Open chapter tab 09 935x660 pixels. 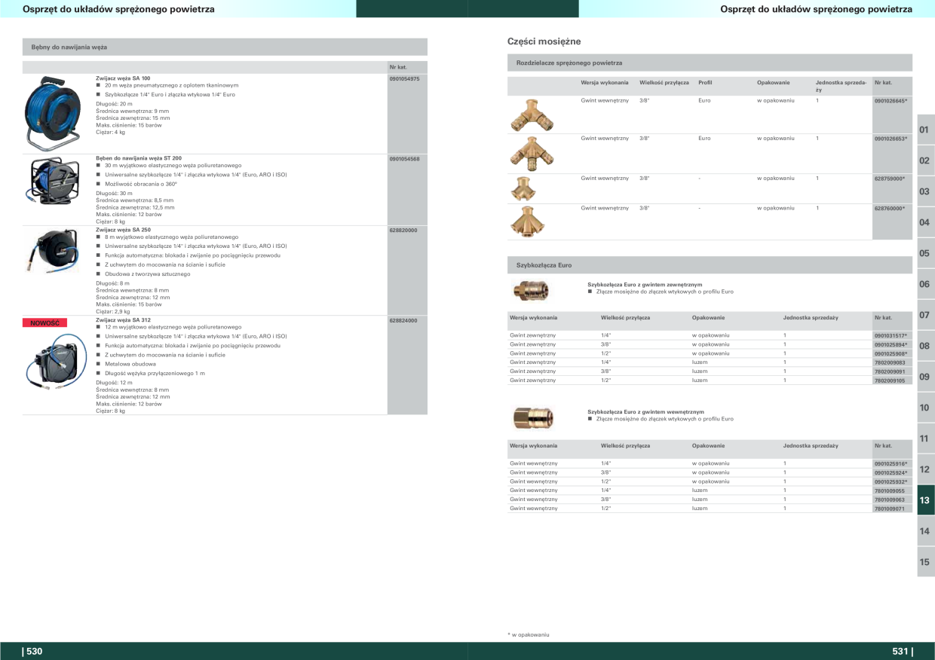click(x=925, y=377)
